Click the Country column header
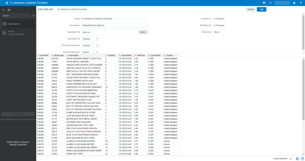 coord(171,55)
